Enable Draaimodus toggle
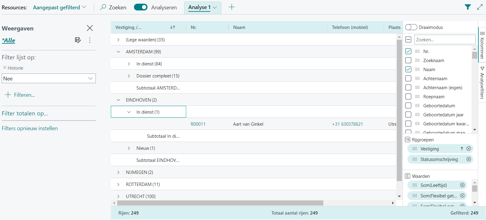 [x=411, y=27]
